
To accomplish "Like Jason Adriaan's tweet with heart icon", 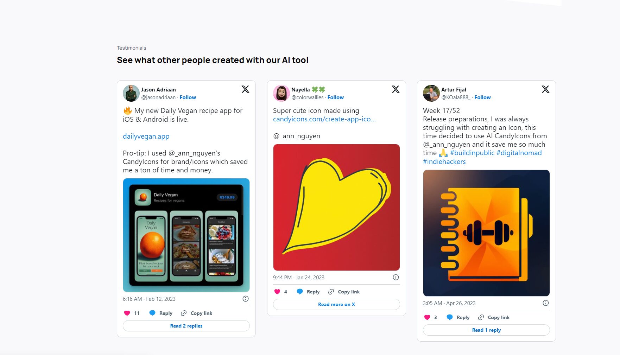I will point(127,313).
